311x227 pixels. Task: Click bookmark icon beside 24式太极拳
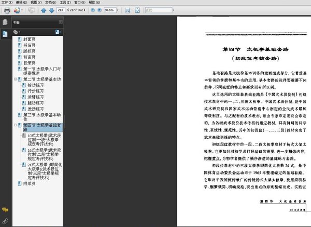(x=24, y=165)
